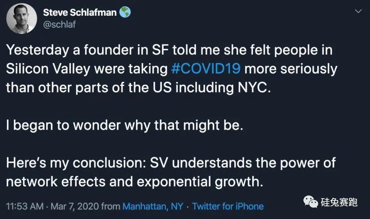Click the "Here's my conclusion" sentence
Image resolution: width=370 pixels, height=219 pixels.
click(x=171, y=163)
